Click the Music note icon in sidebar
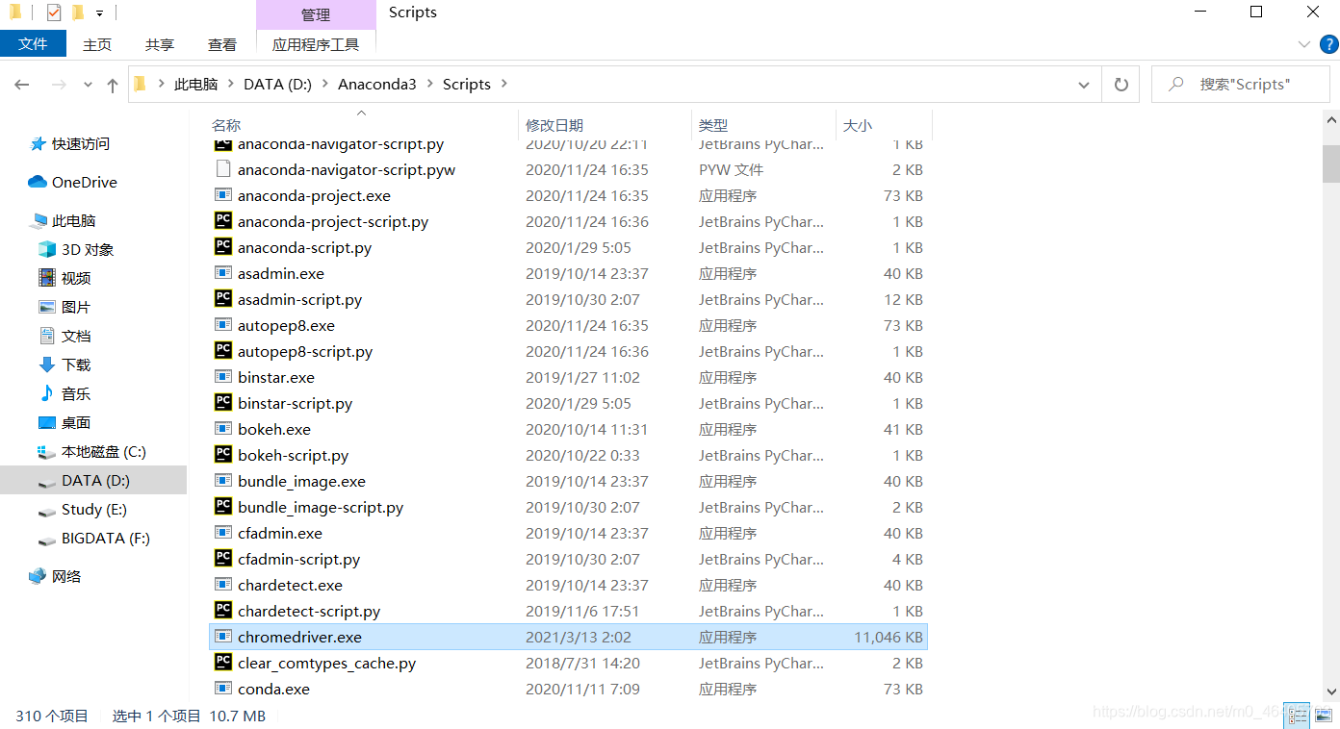Image resolution: width=1340 pixels, height=729 pixels. point(47,393)
